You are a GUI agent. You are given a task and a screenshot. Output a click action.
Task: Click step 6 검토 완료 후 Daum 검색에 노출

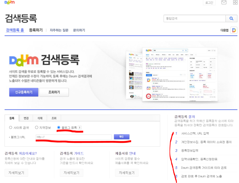(x=201, y=176)
